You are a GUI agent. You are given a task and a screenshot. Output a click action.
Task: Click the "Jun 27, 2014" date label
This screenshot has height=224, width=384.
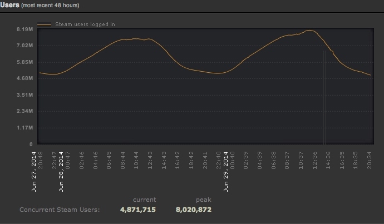[34, 171]
